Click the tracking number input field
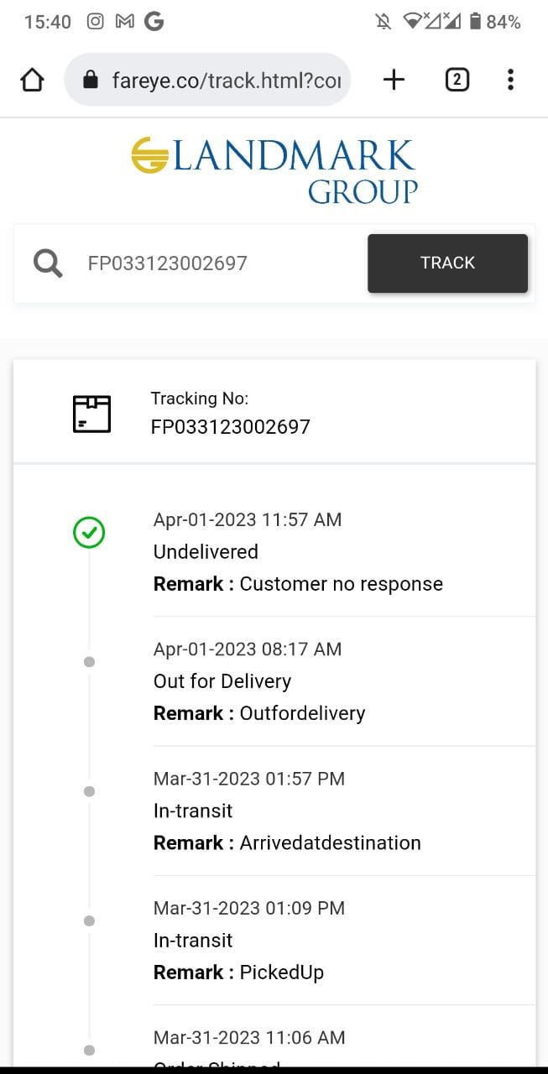This screenshot has width=548, height=1074. click(218, 263)
